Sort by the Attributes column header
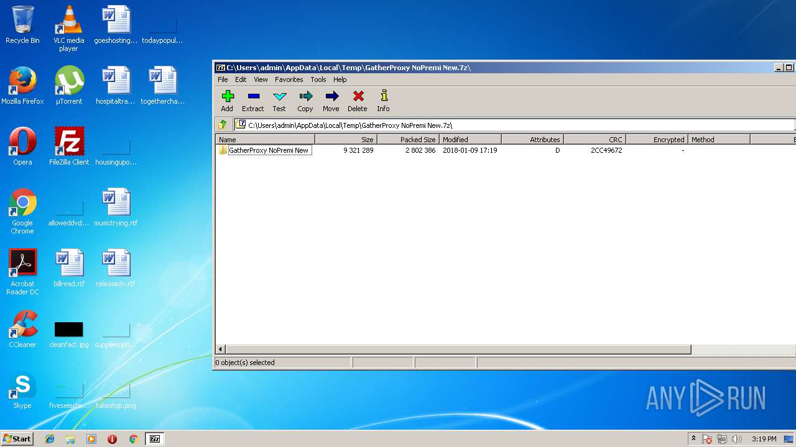 (532, 140)
